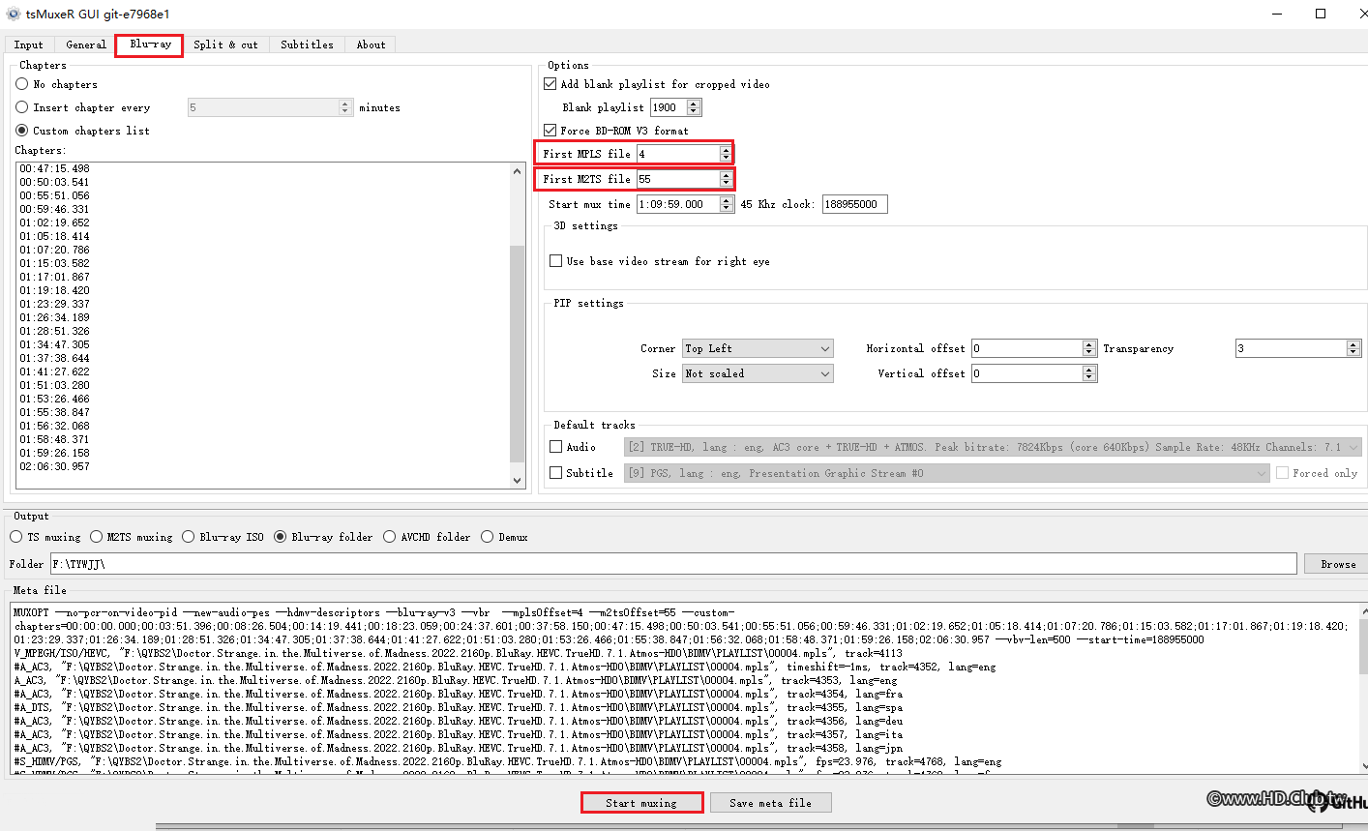This screenshot has width=1368, height=831.
Task: Select Blu-ray ISO output
Action: pyautogui.click(x=223, y=537)
